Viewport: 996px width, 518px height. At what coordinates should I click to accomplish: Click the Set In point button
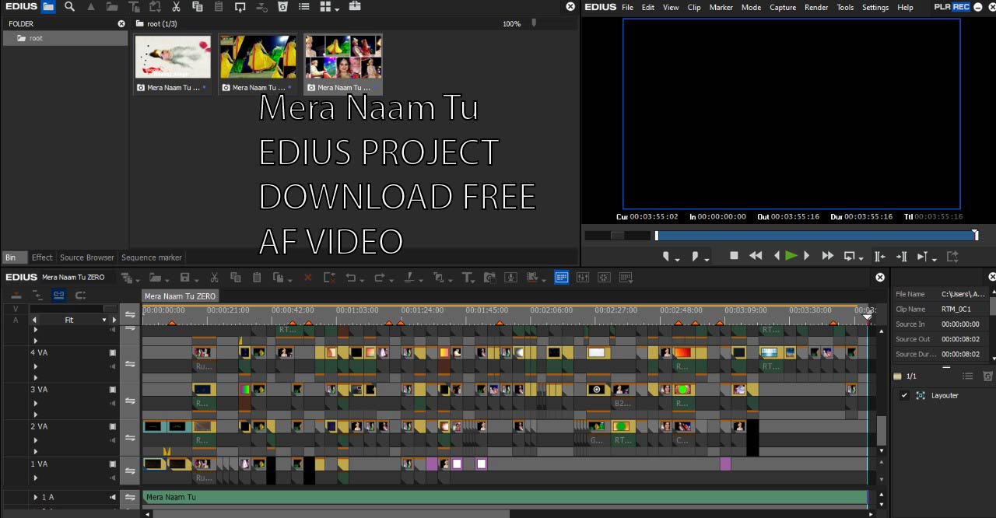667,256
